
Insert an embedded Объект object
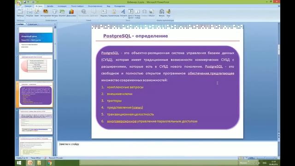coord(151,13)
